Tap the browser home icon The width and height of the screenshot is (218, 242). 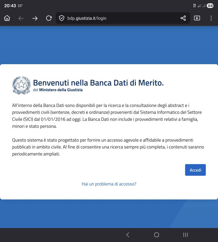coord(7,18)
